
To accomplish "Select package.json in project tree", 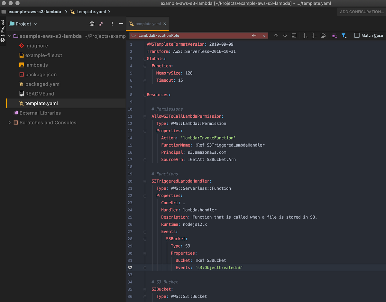I will (x=41, y=75).
